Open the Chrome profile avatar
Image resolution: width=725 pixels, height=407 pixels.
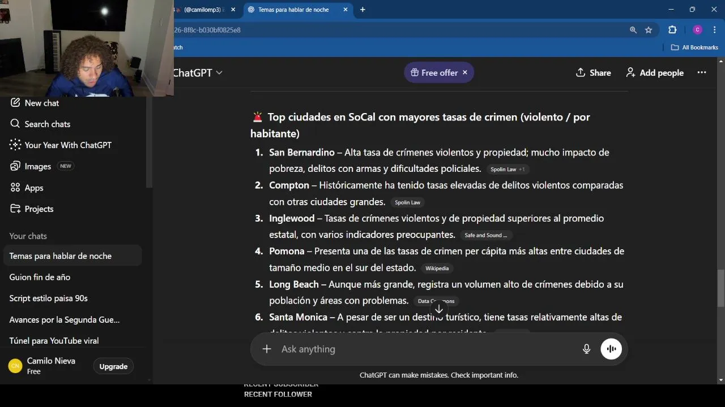[x=697, y=30]
